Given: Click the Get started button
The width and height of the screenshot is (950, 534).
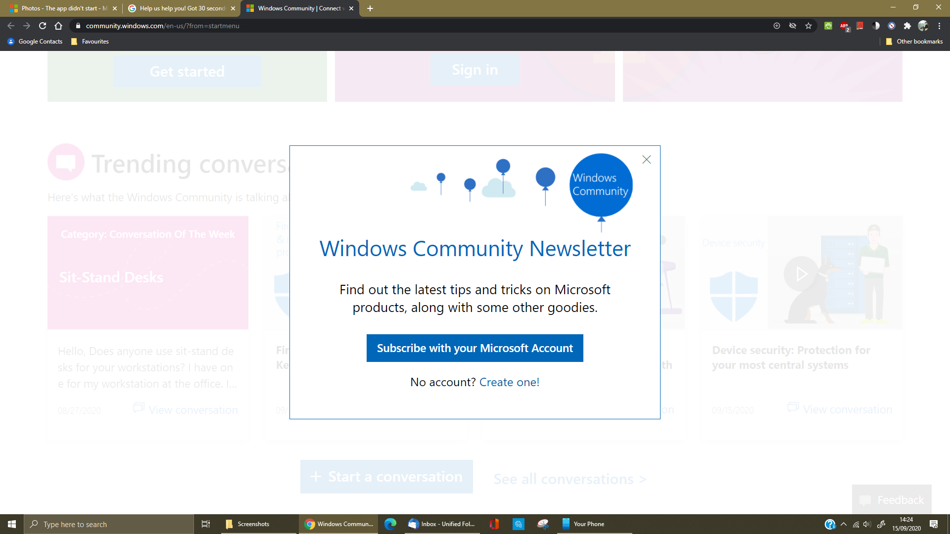Looking at the screenshot, I should pos(187,71).
